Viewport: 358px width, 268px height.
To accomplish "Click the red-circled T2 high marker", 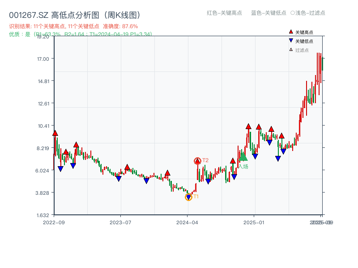I will tap(197, 161).
